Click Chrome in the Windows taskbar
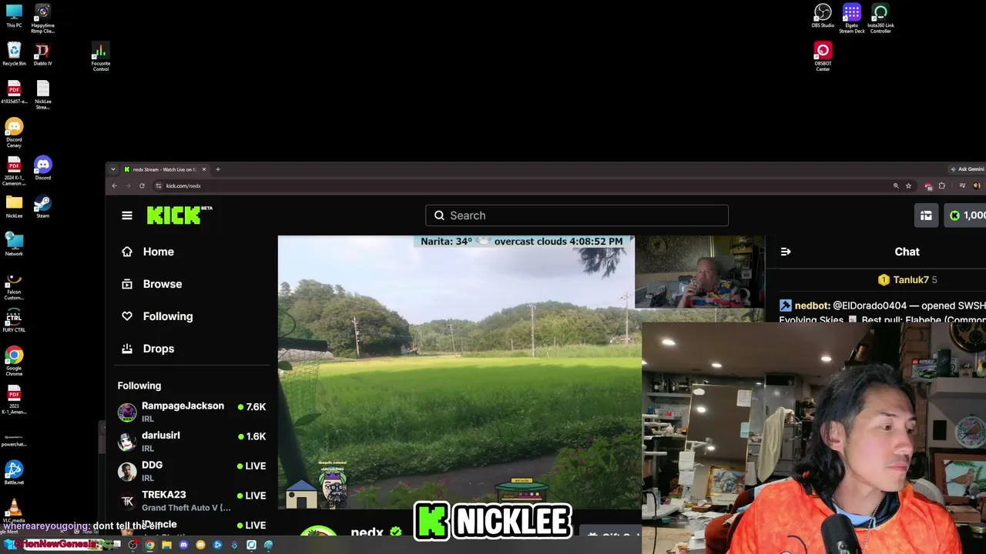This screenshot has height=554, width=986. (x=149, y=545)
